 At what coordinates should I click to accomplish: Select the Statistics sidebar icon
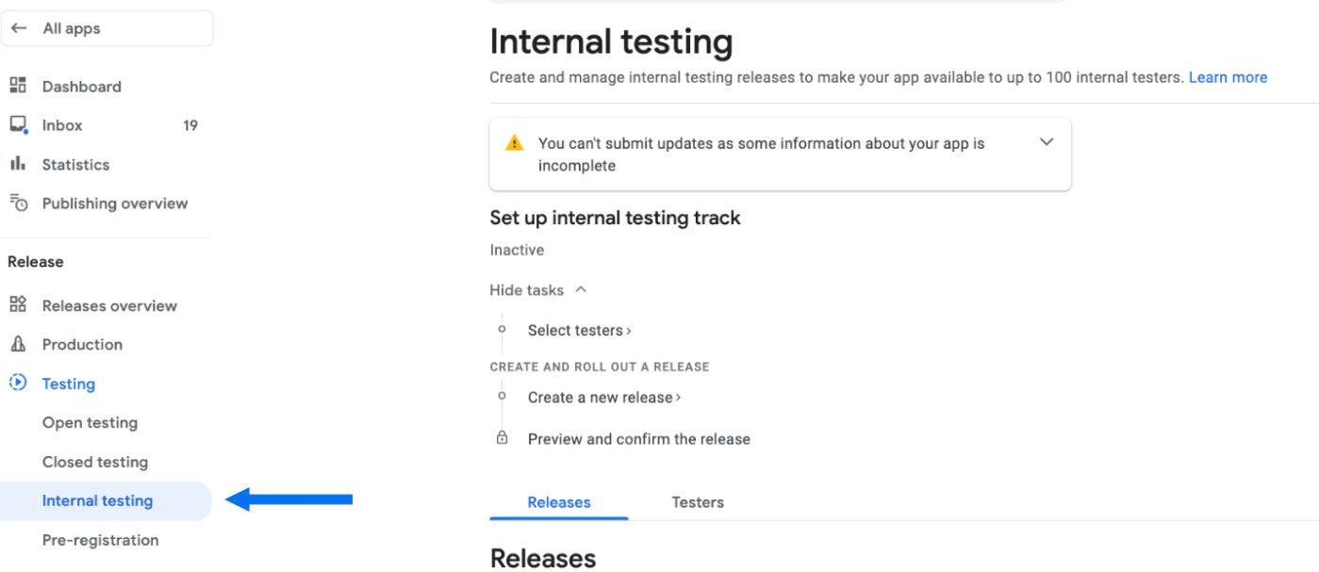click(18, 164)
